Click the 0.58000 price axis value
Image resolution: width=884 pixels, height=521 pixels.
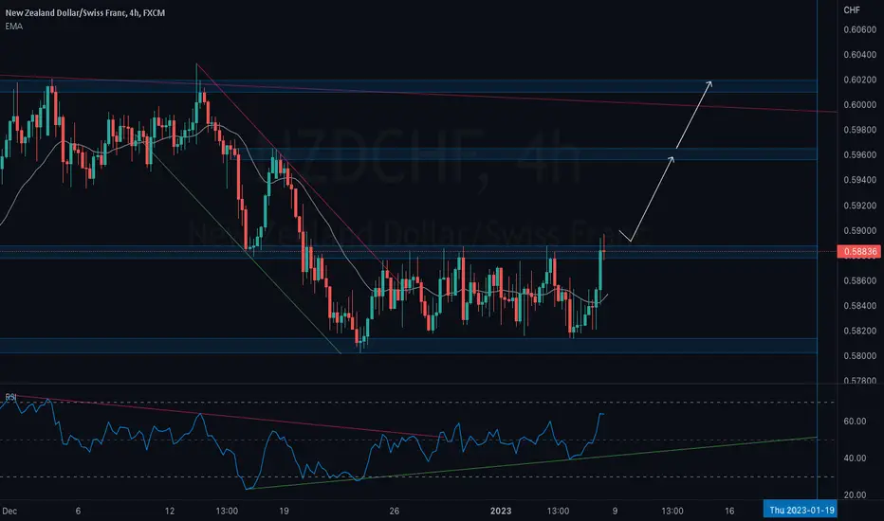(x=859, y=356)
